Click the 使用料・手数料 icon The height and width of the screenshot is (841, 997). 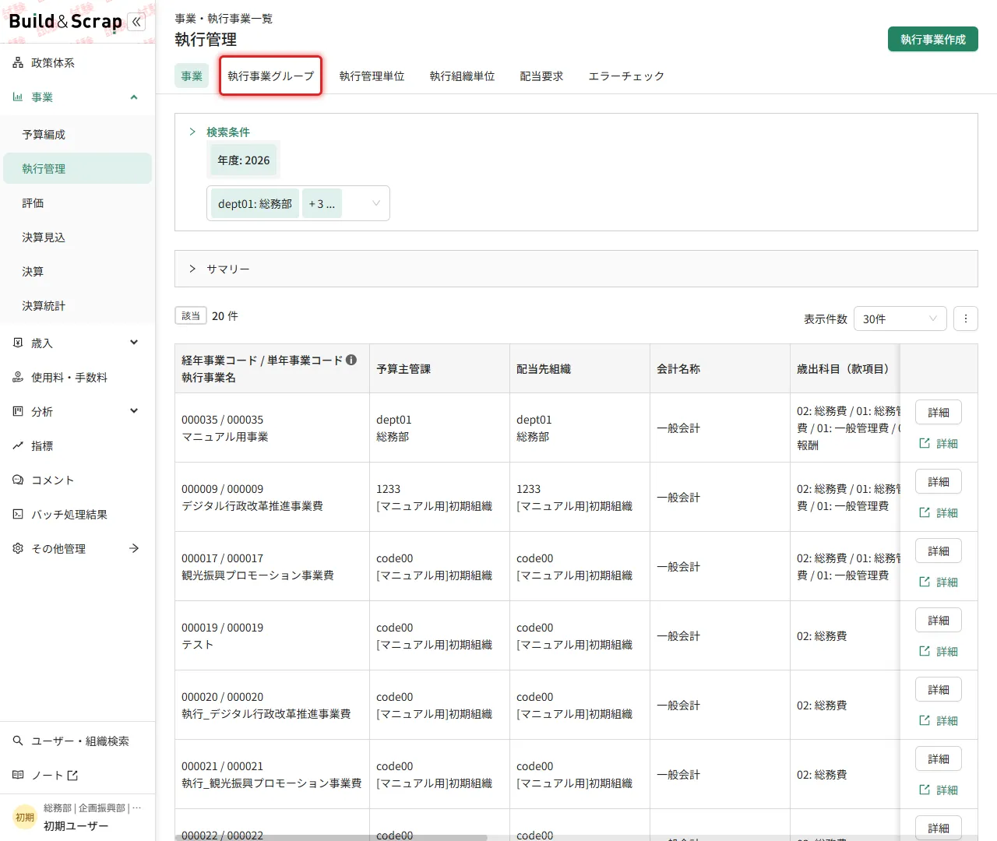click(18, 377)
